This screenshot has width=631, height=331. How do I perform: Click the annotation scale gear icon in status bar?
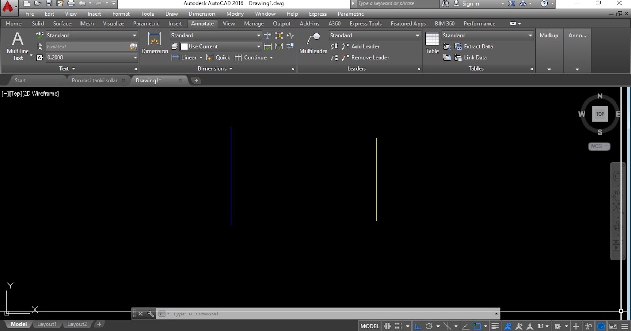[x=558, y=326]
